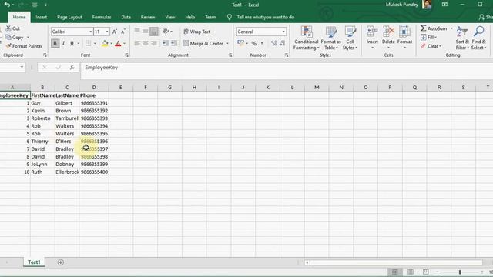Expand the Name Box dropdown
The width and height of the screenshot is (493, 277).
[22, 67]
